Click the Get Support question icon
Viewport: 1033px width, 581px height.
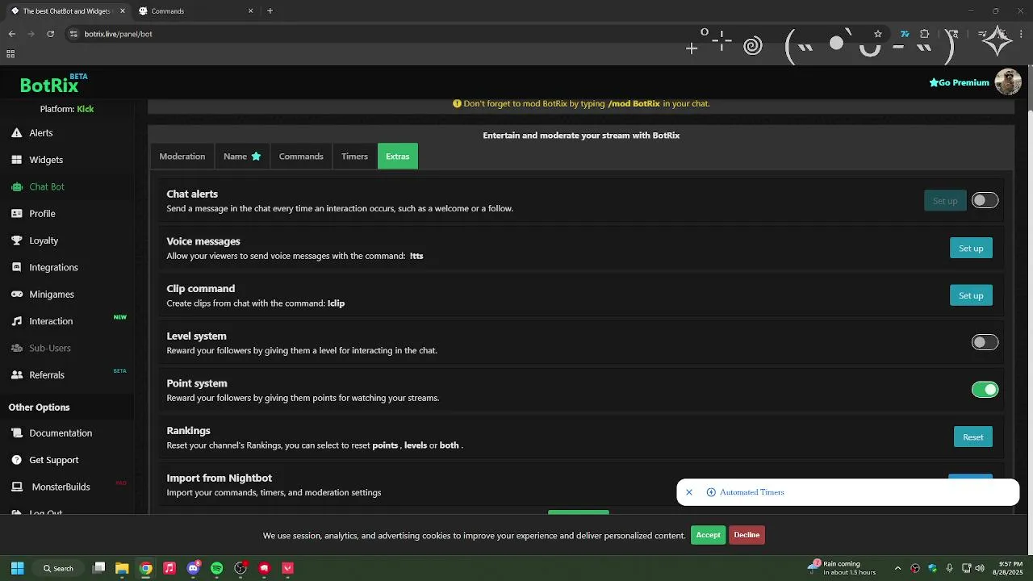[x=16, y=460]
